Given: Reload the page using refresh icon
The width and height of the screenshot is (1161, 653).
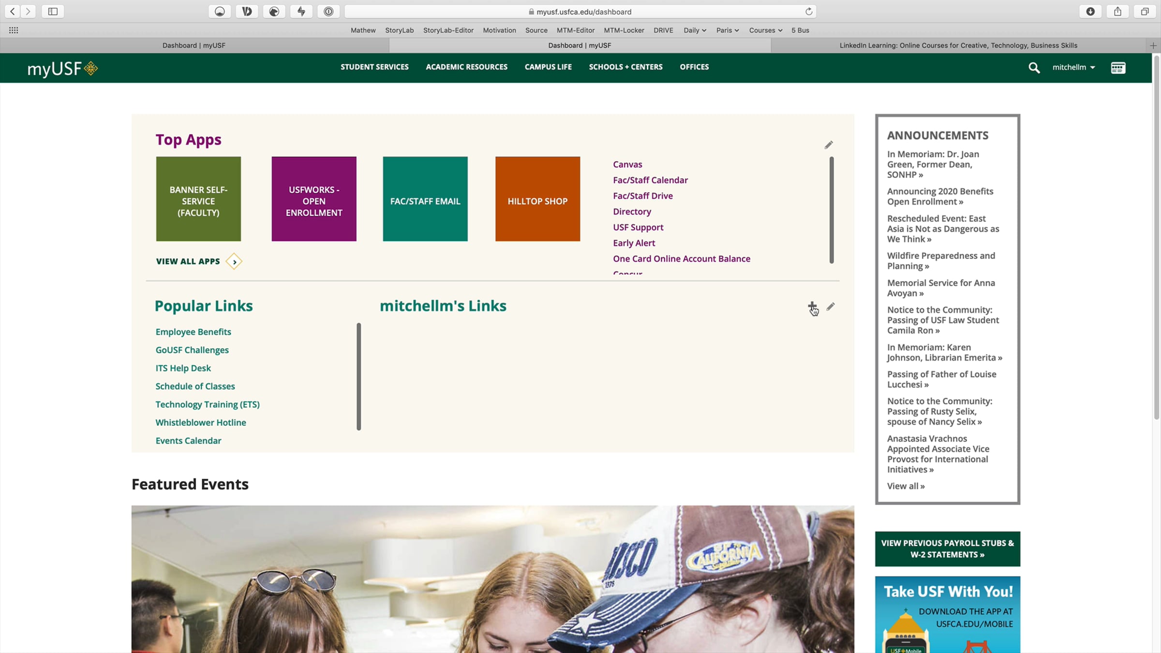Looking at the screenshot, I should (809, 12).
